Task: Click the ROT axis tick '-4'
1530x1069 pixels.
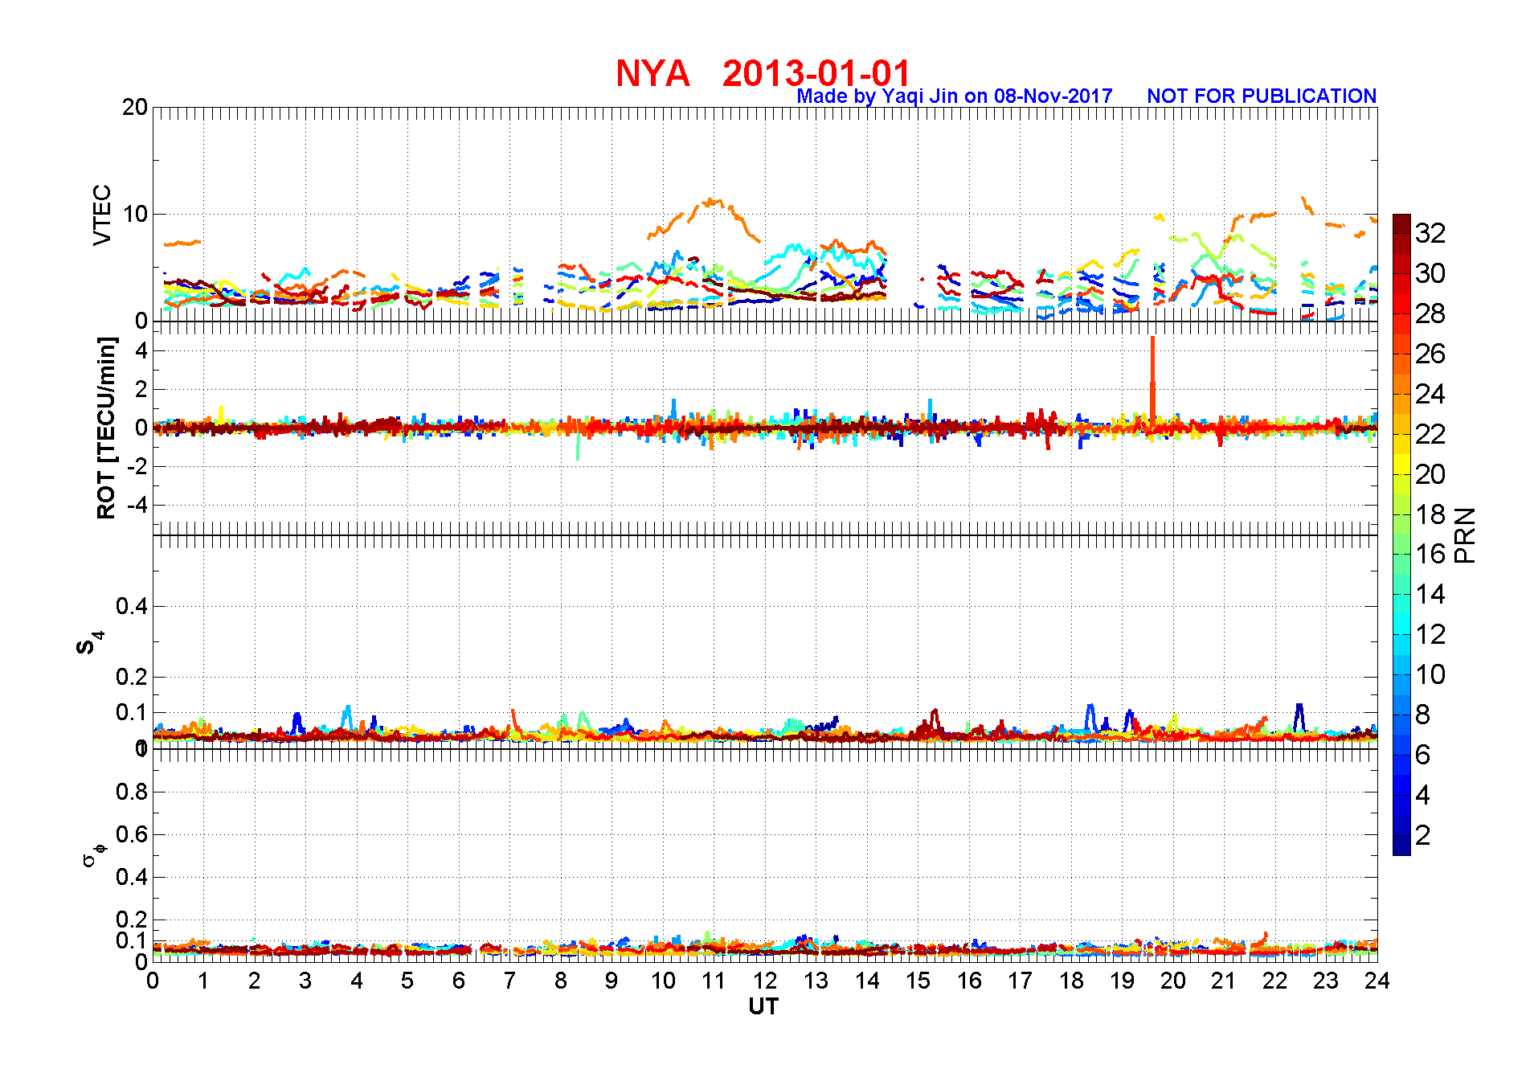Action: pos(137,506)
